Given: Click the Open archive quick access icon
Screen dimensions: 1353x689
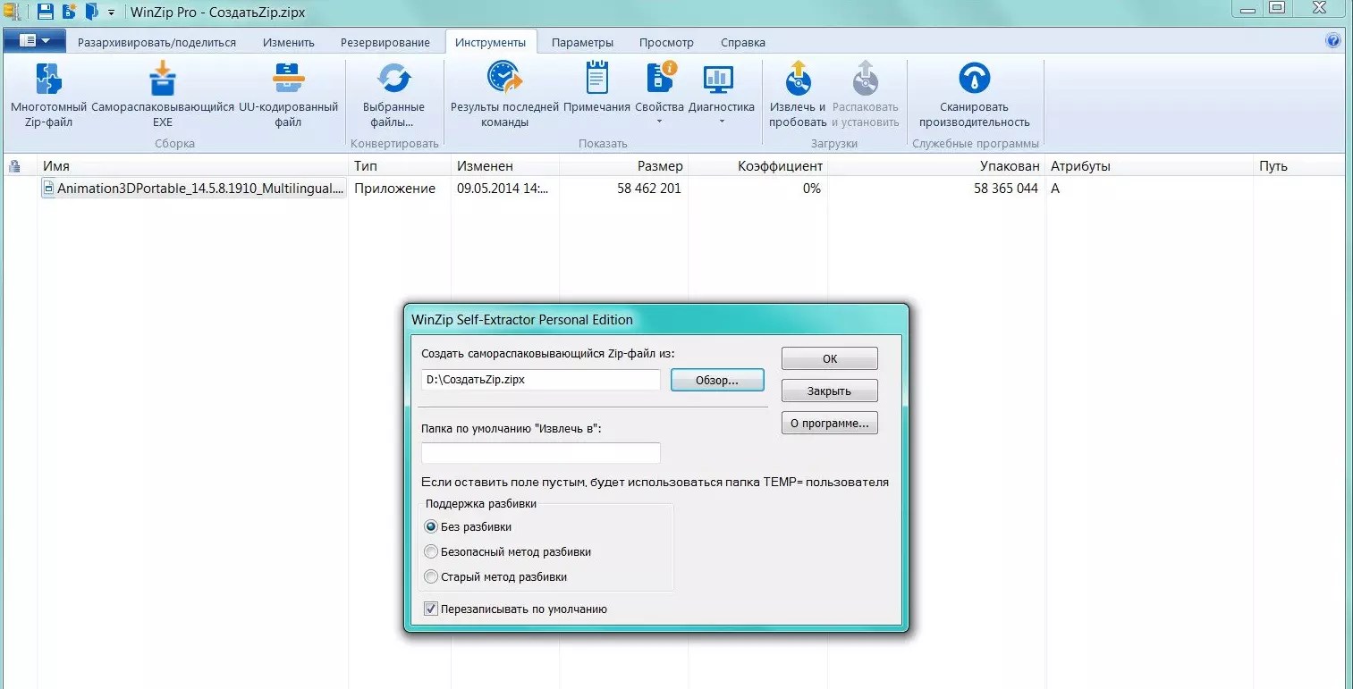Looking at the screenshot, I should (91, 12).
